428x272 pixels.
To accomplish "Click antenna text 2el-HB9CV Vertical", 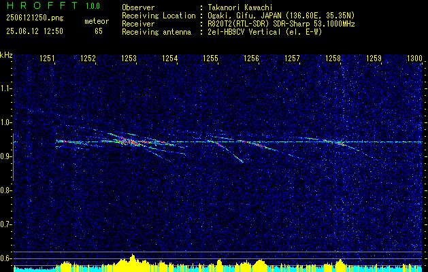I will point(244,32).
